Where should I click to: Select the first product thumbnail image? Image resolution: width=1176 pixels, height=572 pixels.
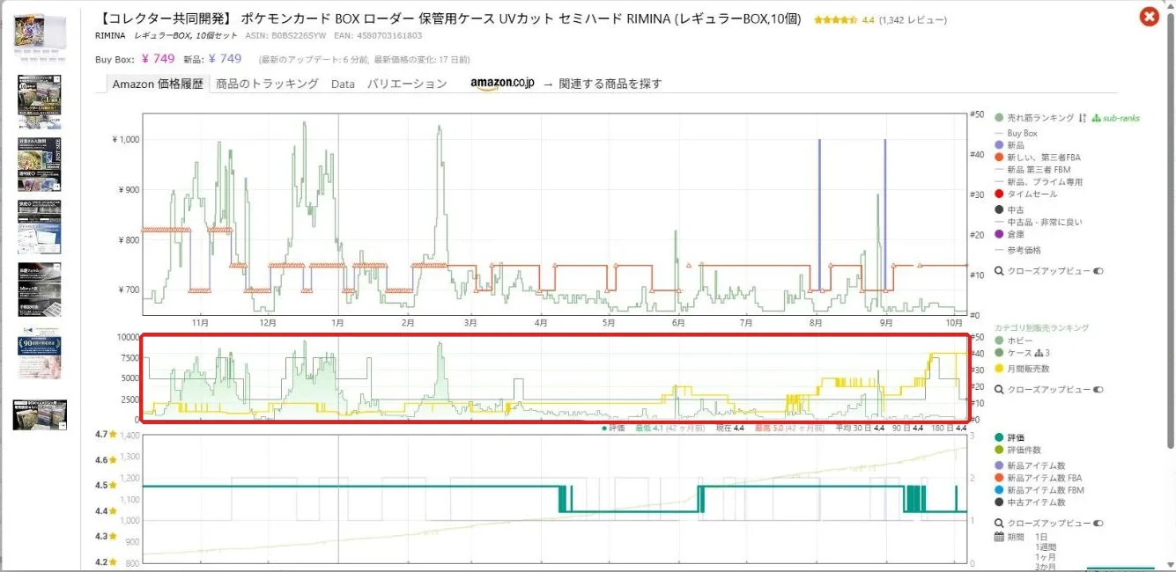click(x=38, y=37)
